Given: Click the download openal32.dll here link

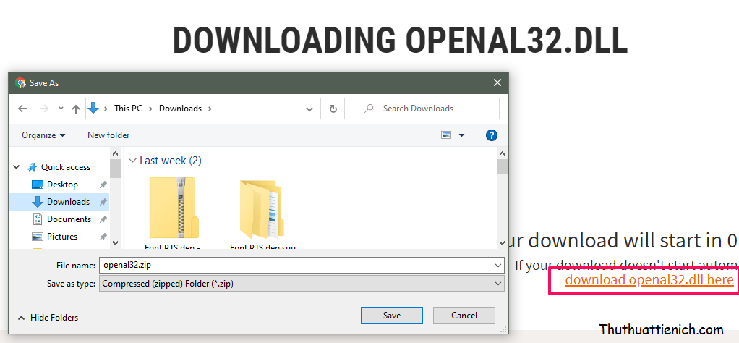Looking at the screenshot, I should (x=649, y=280).
